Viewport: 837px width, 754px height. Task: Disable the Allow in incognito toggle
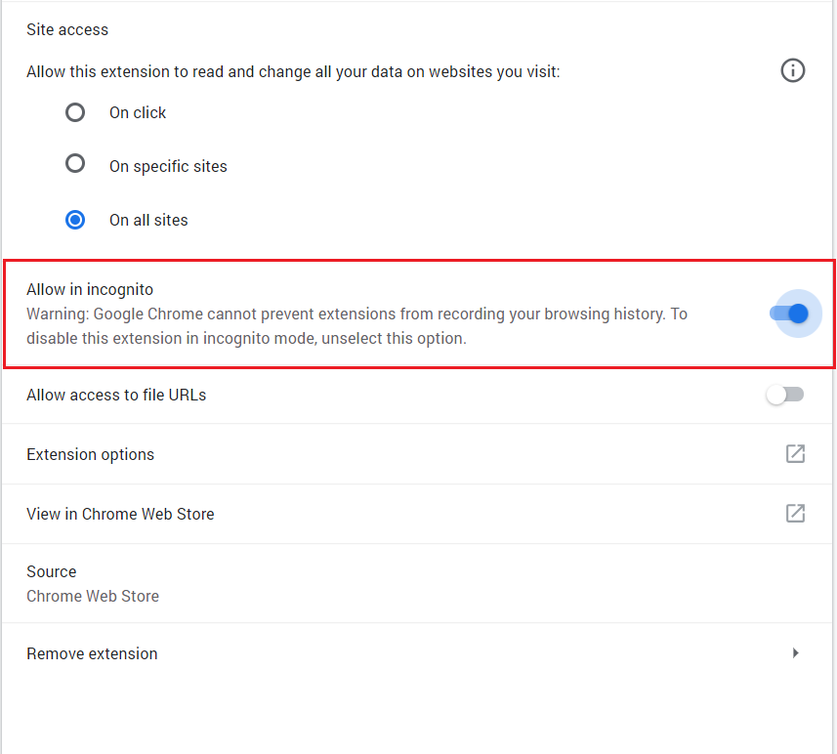point(789,314)
